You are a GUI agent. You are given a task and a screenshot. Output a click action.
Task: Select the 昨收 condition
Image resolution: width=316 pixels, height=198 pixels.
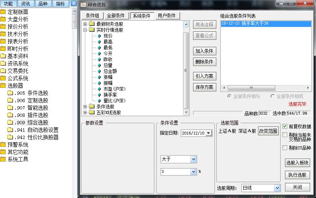pos(108,60)
